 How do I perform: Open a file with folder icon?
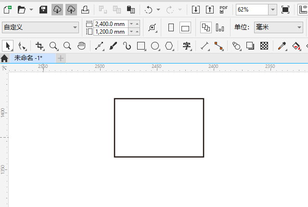21,10
